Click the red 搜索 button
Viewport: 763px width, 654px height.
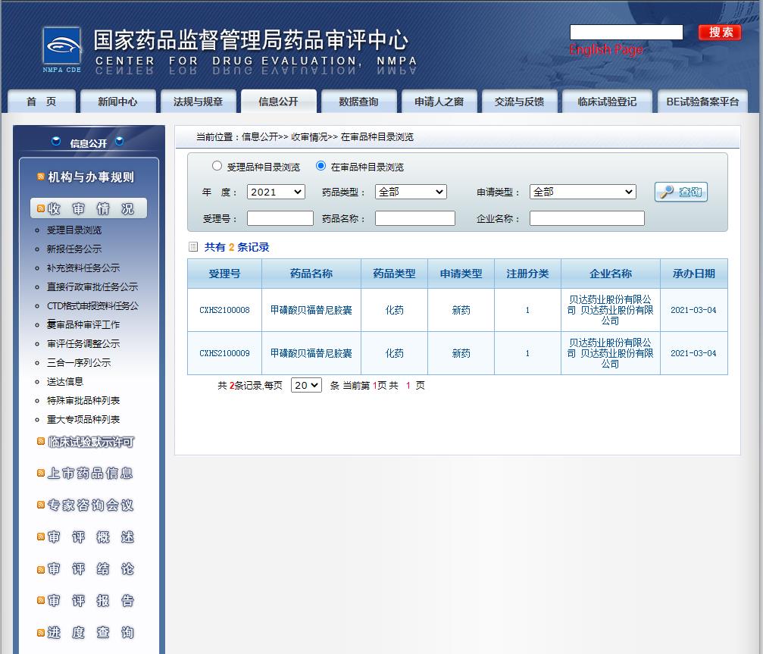coord(720,32)
